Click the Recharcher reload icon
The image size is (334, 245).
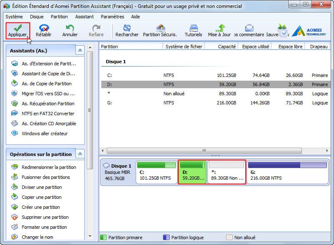(x=127, y=28)
